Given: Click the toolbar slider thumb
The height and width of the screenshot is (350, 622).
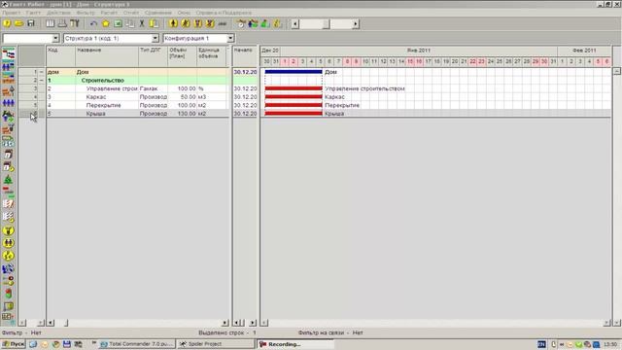Looking at the screenshot, I should click(326, 23).
